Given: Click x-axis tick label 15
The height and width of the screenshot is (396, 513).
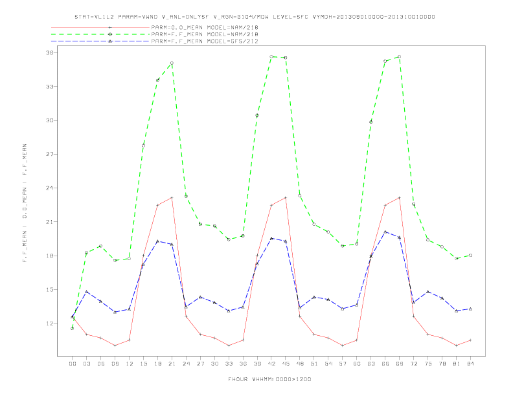Looking at the screenshot, I should point(143,364).
